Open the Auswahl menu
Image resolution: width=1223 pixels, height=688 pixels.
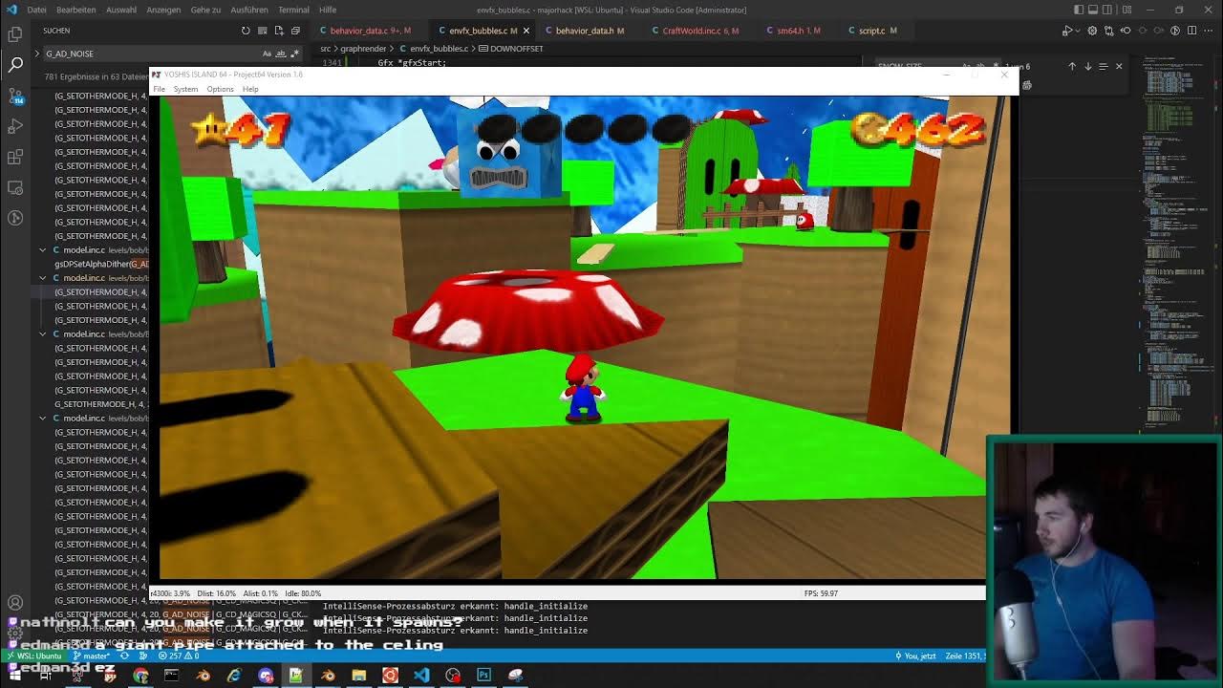point(121,10)
